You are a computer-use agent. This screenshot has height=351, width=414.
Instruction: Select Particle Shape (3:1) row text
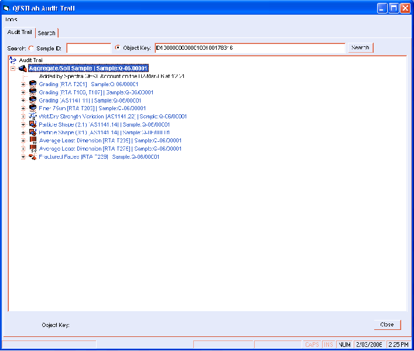pyautogui.click(x=104, y=132)
